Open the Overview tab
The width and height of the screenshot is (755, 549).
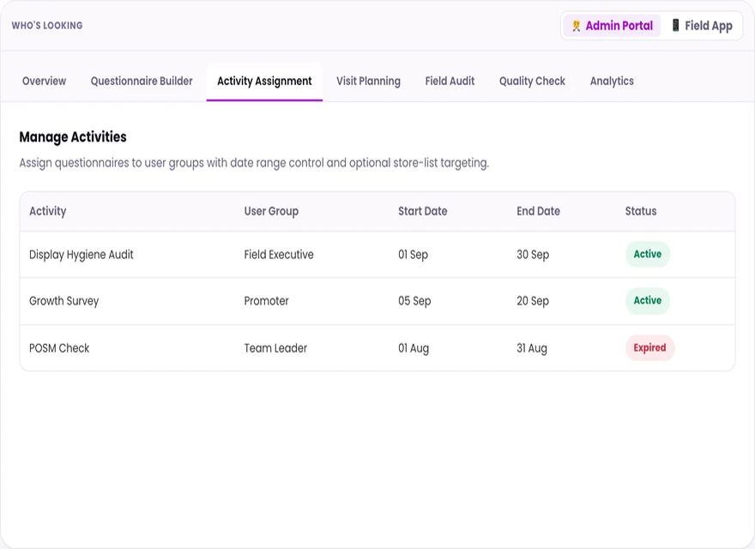[45, 81]
